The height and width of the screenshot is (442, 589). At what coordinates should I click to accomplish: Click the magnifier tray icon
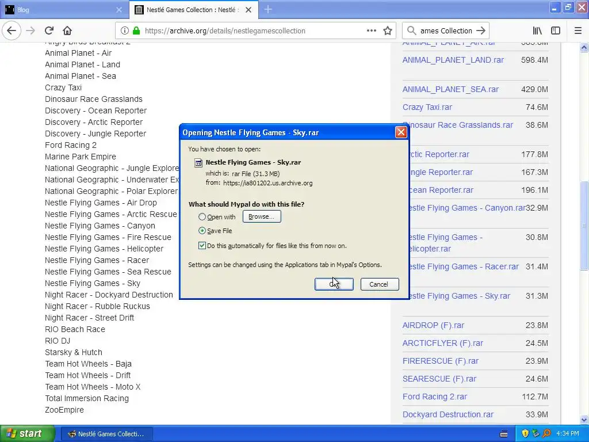(x=546, y=434)
